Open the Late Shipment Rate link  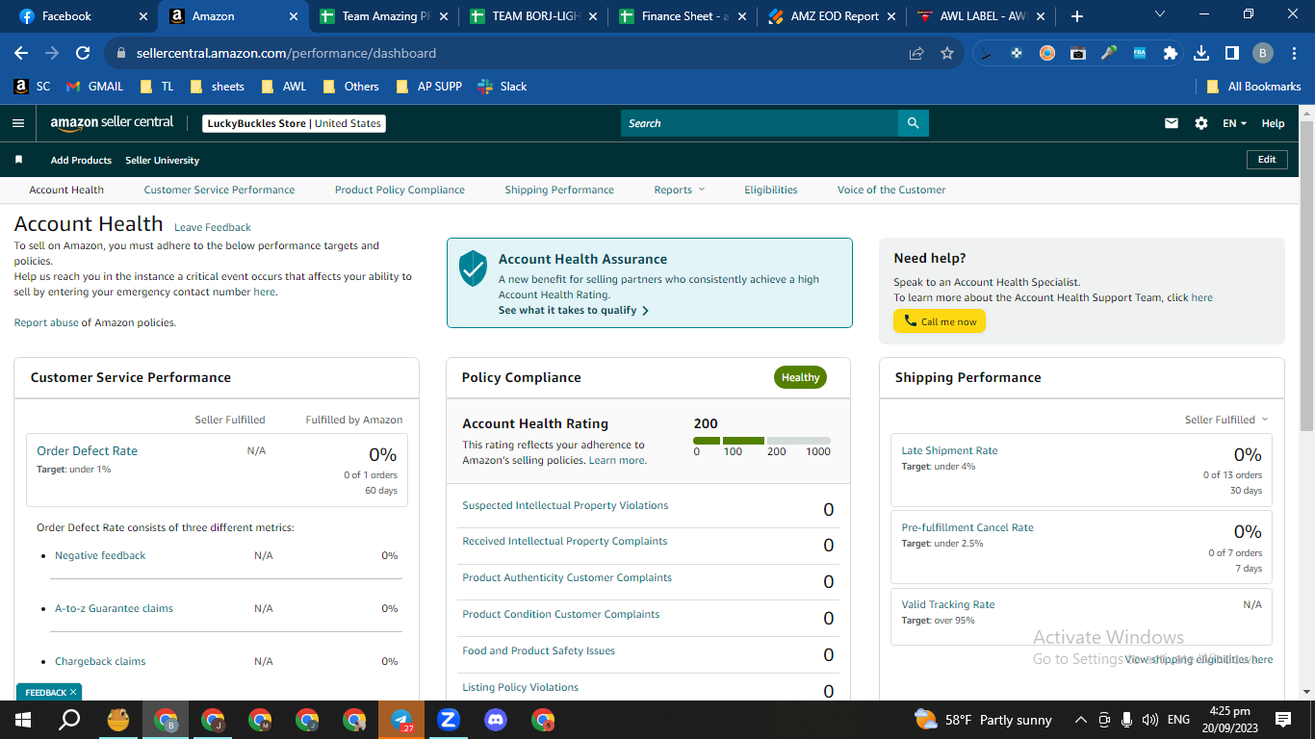949,450
